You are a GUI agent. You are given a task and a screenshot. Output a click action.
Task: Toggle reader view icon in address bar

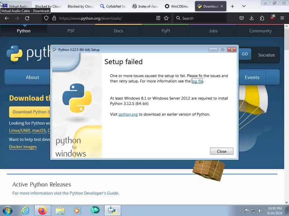[x=158, y=18]
